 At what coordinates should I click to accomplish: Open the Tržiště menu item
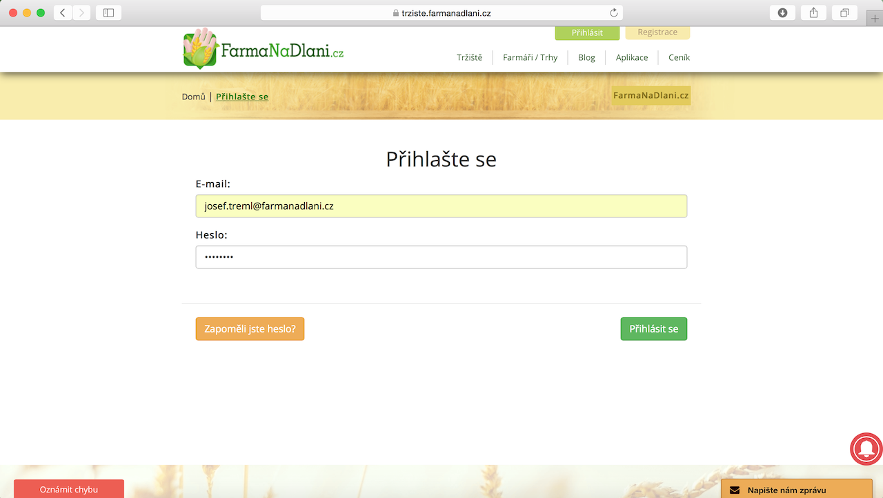(469, 57)
